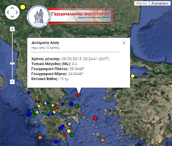172x146 pixels.
Task: Select the large red marker in Aegean Sea
Action: pyautogui.click(x=95, y=118)
